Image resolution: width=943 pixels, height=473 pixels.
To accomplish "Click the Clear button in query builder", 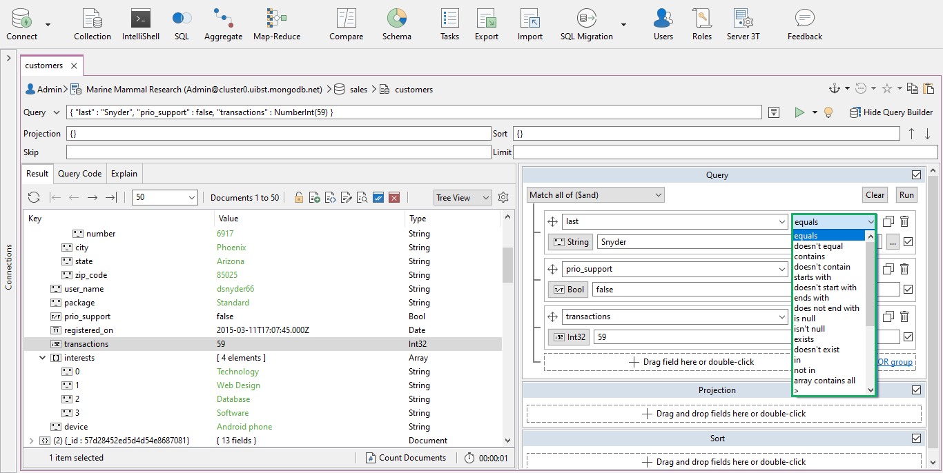I will [875, 195].
